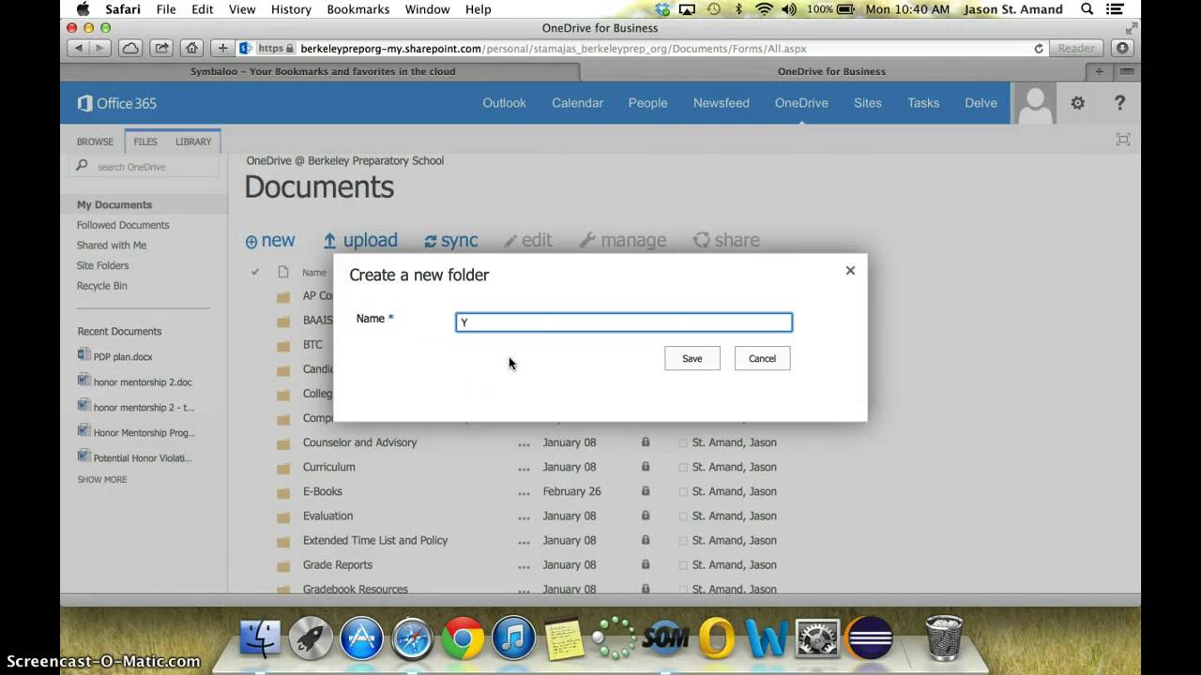Image resolution: width=1201 pixels, height=675 pixels.
Task: Close the Create a new folder dialog
Action: [850, 270]
